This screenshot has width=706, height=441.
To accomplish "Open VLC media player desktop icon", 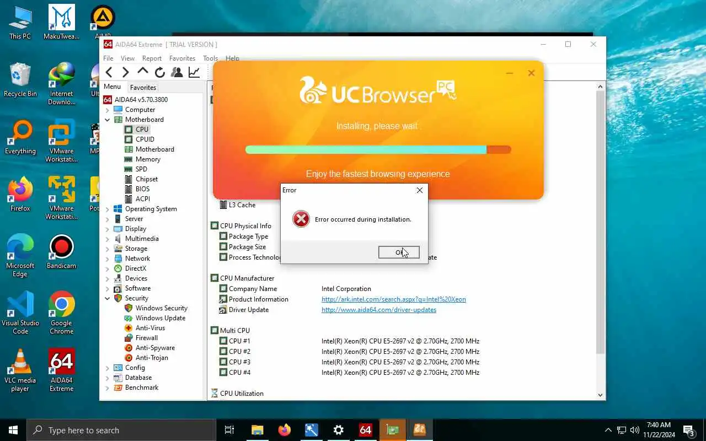I will (x=20, y=370).
